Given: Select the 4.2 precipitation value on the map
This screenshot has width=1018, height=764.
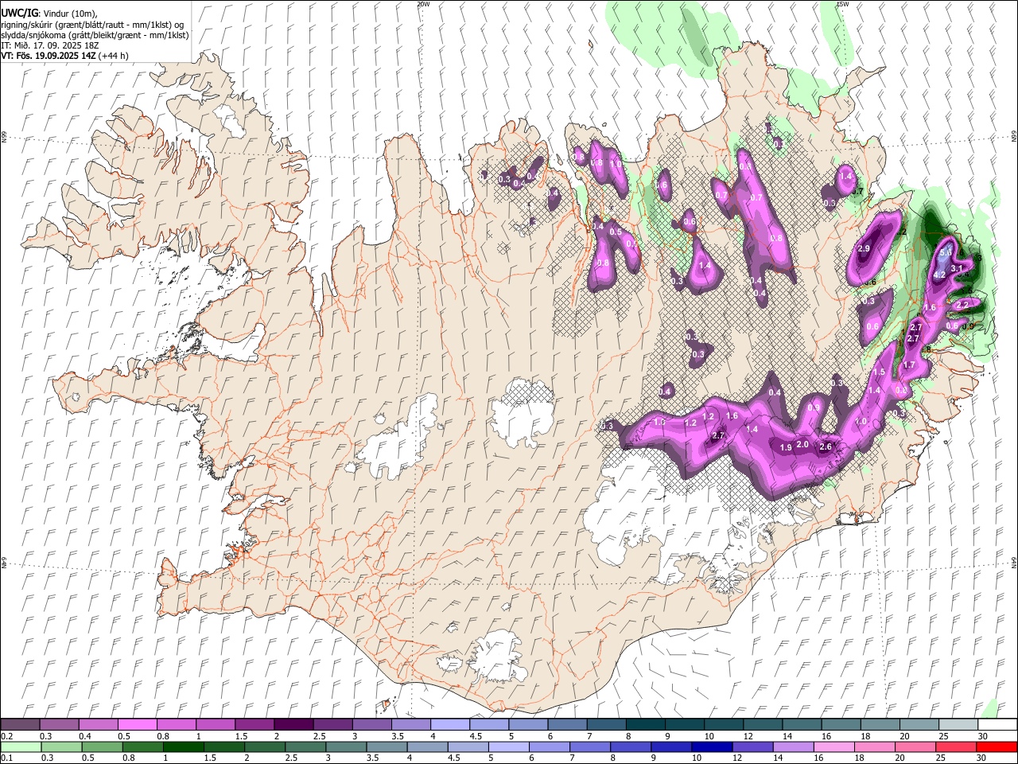Looking at the screenshot, I should click(x=939, y=275).
